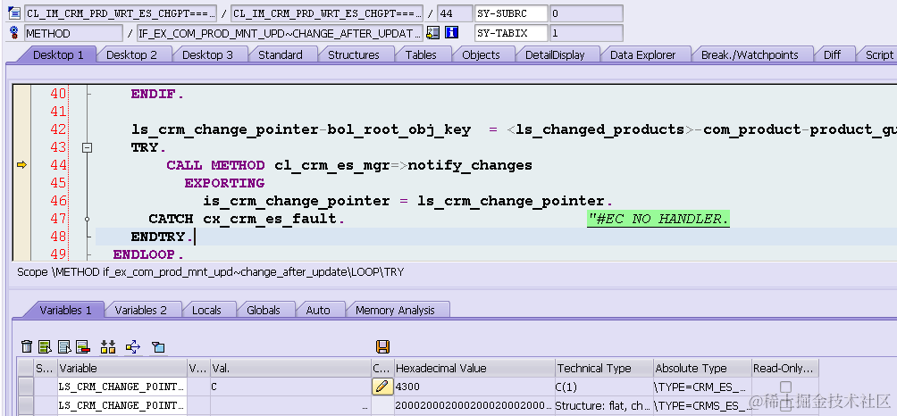
Task: Select first LS_CRM_CHANGE_POINT variable row selector
Action: click(x=26, y=387)
